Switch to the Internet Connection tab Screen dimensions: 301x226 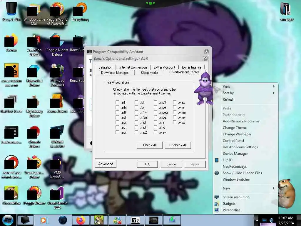(x=133, y=67)
